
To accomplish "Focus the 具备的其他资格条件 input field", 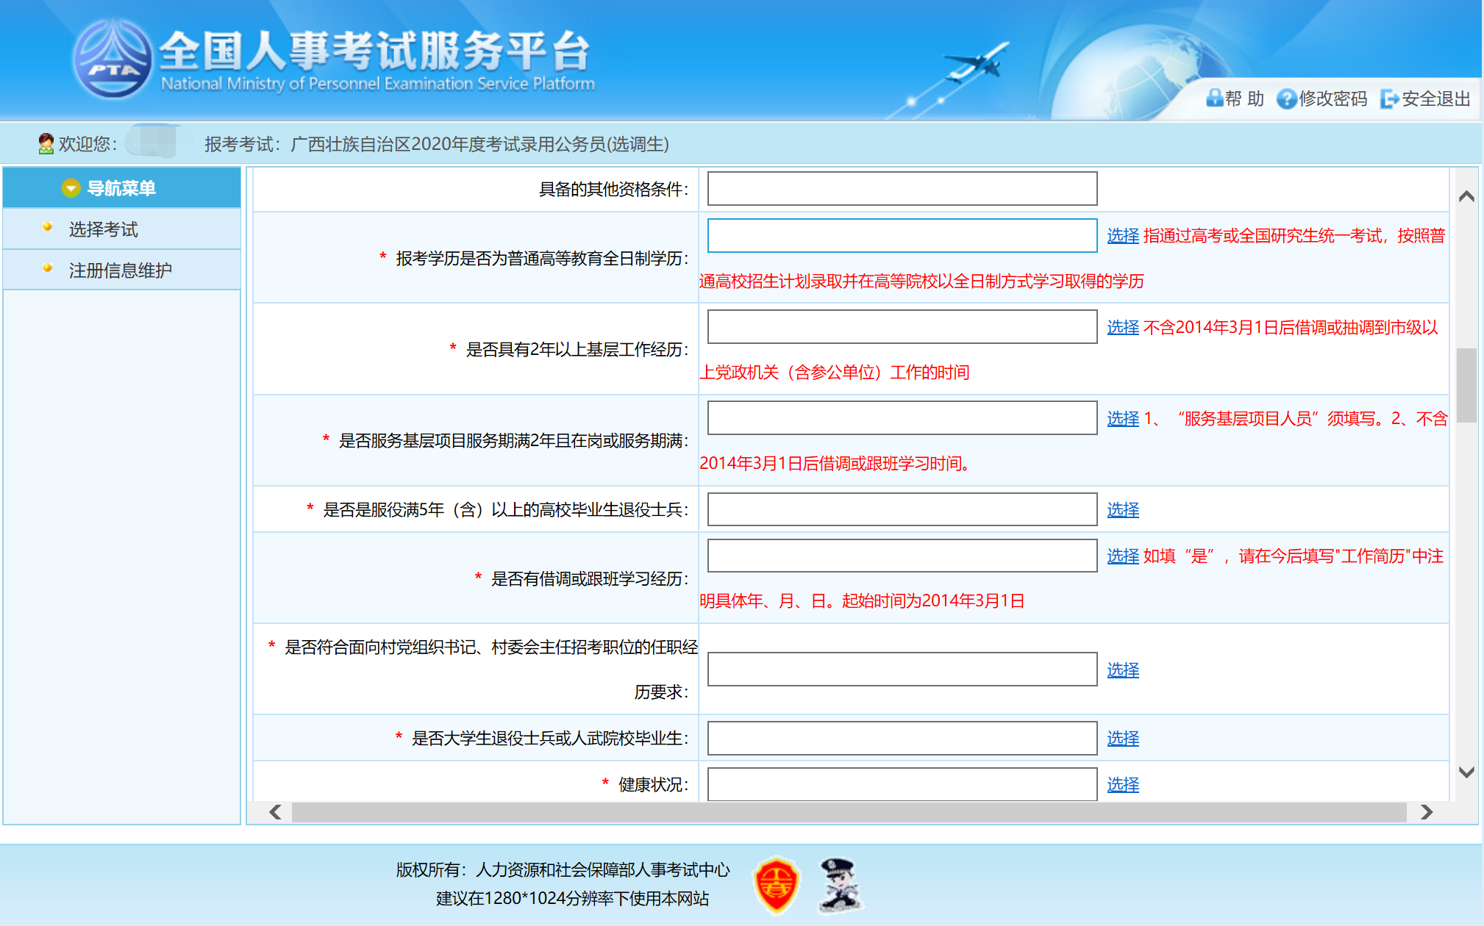I will pyautogui.click(x=902, y=189).
